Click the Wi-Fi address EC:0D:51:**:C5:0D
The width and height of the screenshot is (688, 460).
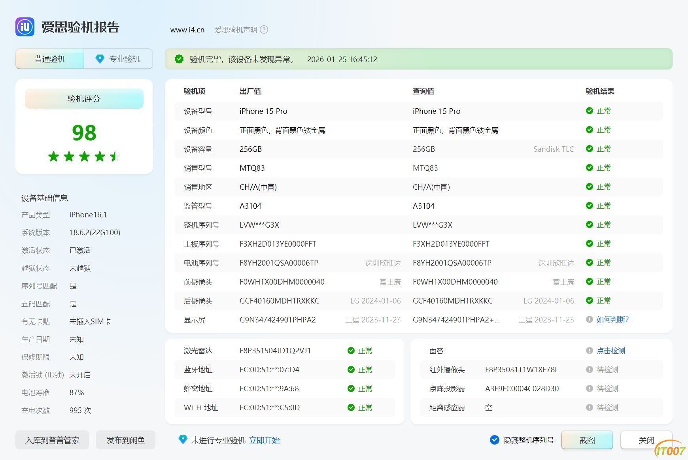tap(270, 407)
